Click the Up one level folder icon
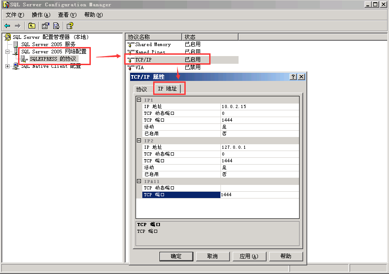389x274 pixels. 32,26
